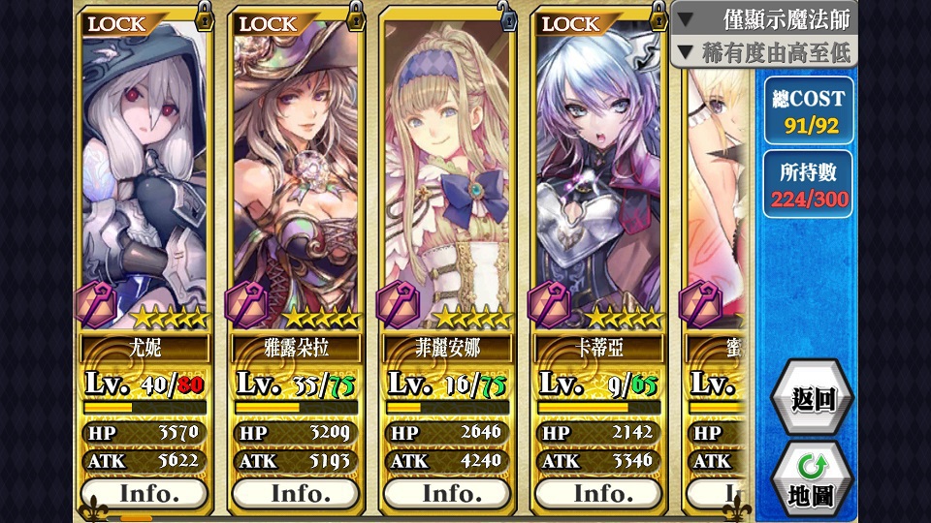The width and height of the screenshot is (931, 523).
Task: Click the mage staff icon on 雅露朵拉
Action: coord(248,305)
